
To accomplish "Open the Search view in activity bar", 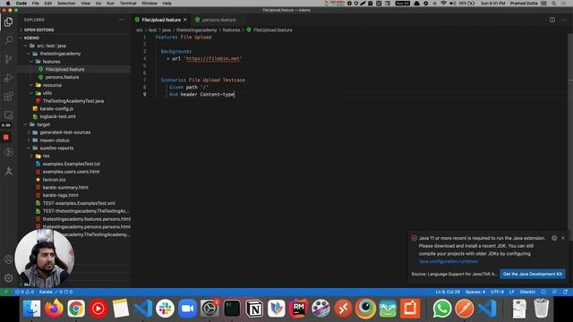I will pyautogui.click(x=8, y=39).
